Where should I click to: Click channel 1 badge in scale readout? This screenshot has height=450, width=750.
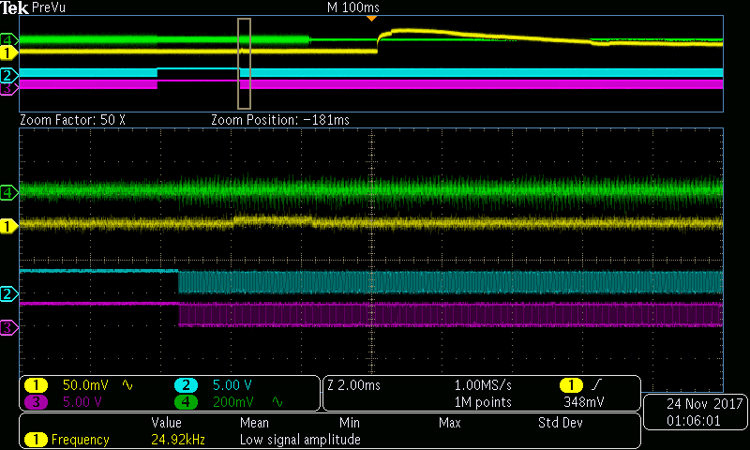pyautogui.click(x=36, y=385)
